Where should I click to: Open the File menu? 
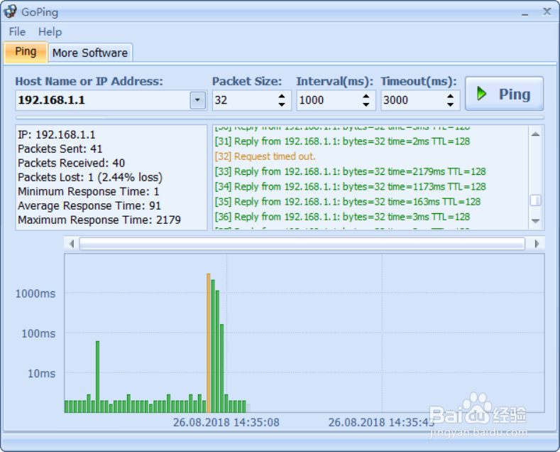click(x=17, y=31)
